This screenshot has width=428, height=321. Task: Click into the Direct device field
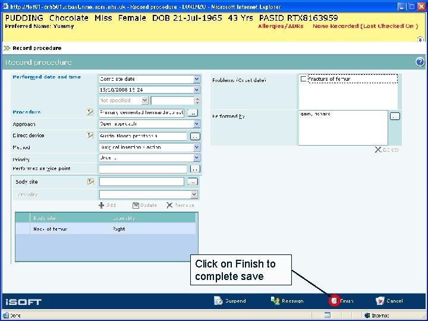click(143, 136)
